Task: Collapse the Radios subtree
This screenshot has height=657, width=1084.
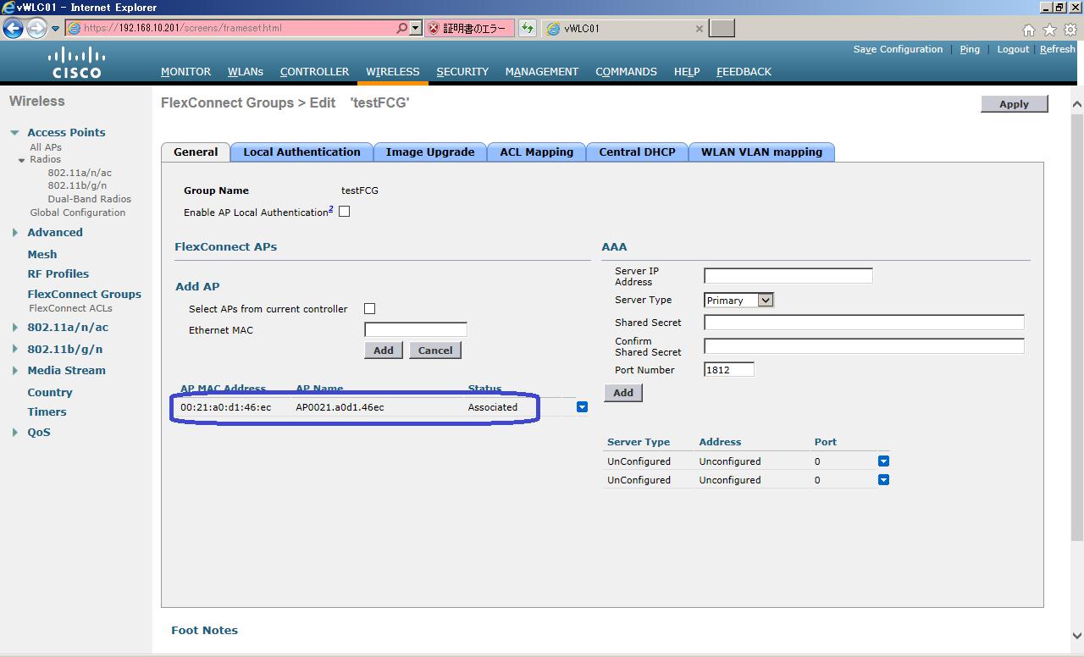Action: (22, 160)
